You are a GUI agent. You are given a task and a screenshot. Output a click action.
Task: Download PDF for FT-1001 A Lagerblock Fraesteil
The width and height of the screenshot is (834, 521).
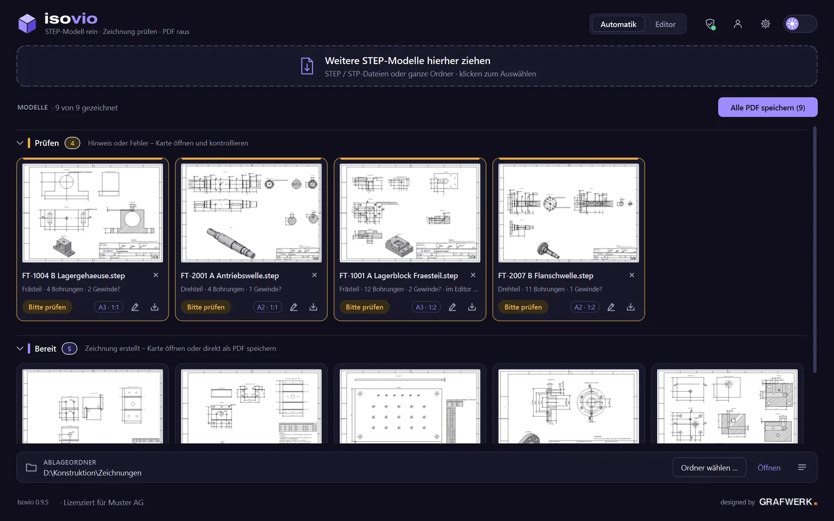pyautogui.click(x=472, y=307)
